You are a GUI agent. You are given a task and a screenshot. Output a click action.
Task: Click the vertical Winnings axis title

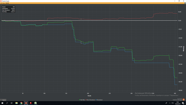(x=184, y=49)
